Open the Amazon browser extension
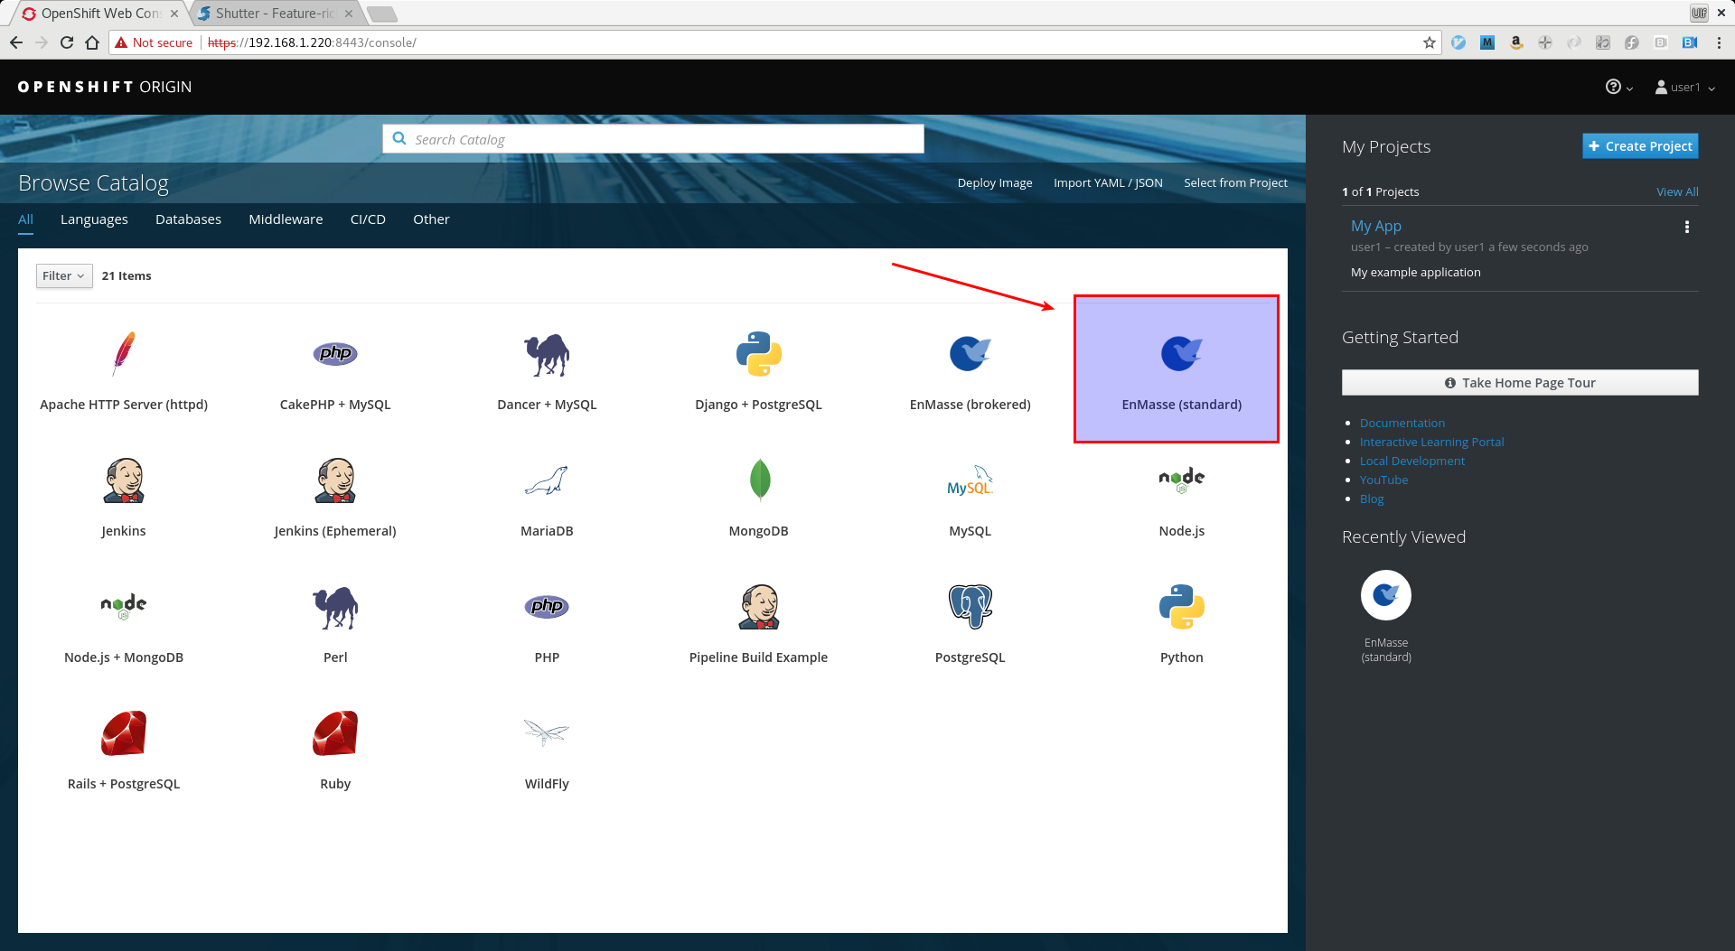 point(1516,42)
